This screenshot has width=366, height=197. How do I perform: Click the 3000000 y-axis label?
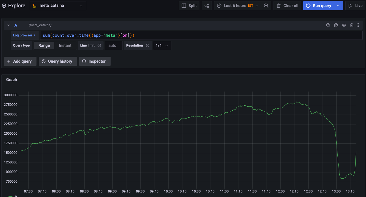(11, 95)
